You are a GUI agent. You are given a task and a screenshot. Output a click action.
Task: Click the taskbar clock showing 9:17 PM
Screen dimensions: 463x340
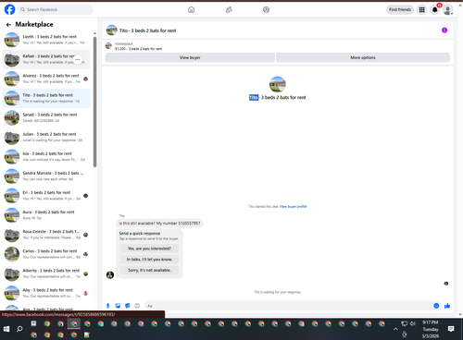(x=431, y=329)
